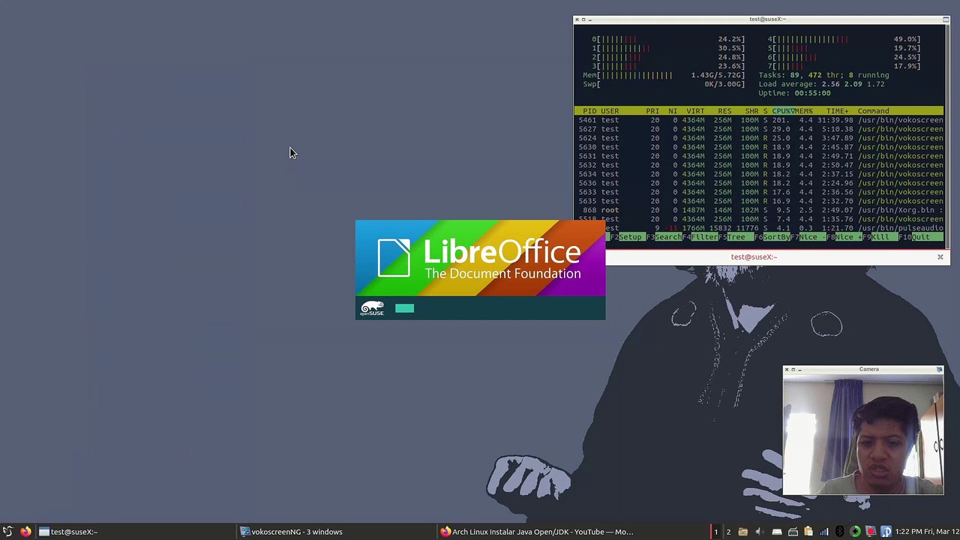The width and height of the screenshot is (960, 540).
Task: Click the blue tray icon beside the clock
Action: tap(886, 532)
